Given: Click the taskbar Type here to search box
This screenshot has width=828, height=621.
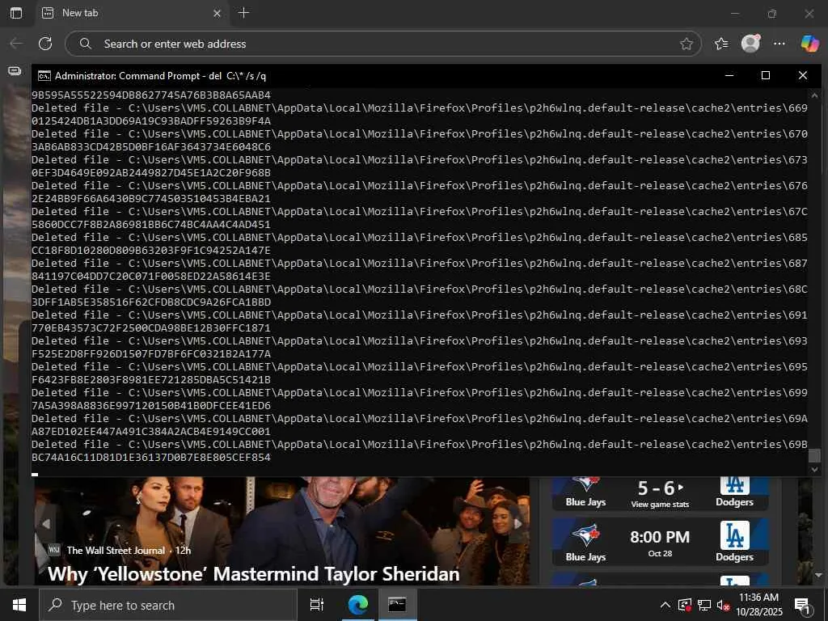Looking at the screenshot, I should pyautogui.click(x=168, y=605).
